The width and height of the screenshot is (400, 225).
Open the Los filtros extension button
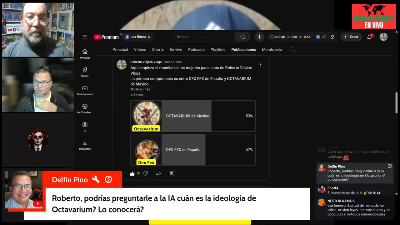(137, 37)
